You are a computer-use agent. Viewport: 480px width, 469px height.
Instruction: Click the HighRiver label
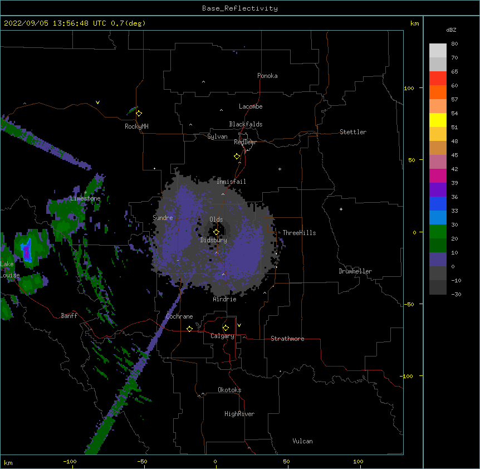[x=239, y=414]
